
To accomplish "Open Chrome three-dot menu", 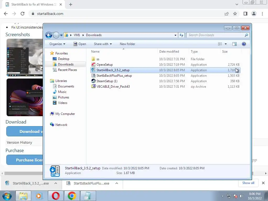I will 262,14.
